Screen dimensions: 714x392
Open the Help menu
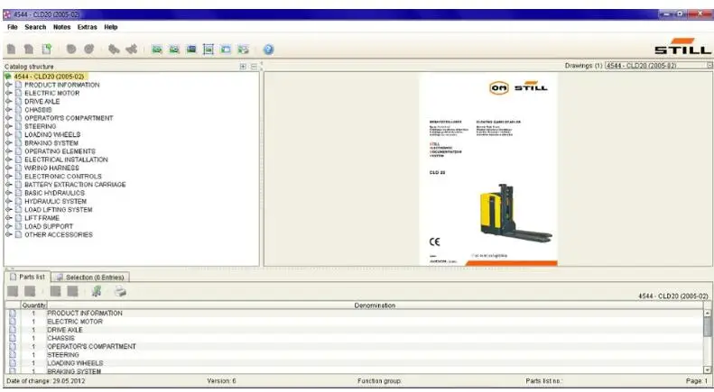coord(111,27)
